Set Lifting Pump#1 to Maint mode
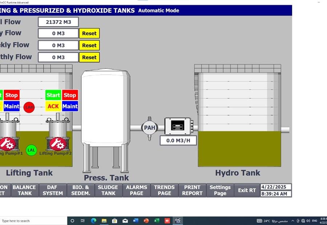 point(12,106)
